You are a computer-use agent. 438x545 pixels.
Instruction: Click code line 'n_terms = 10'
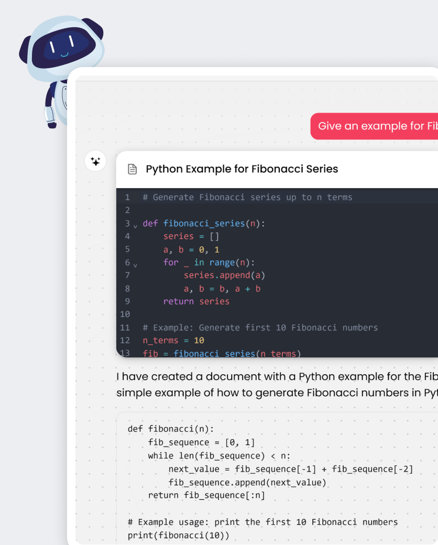click(x=173, y=340)
